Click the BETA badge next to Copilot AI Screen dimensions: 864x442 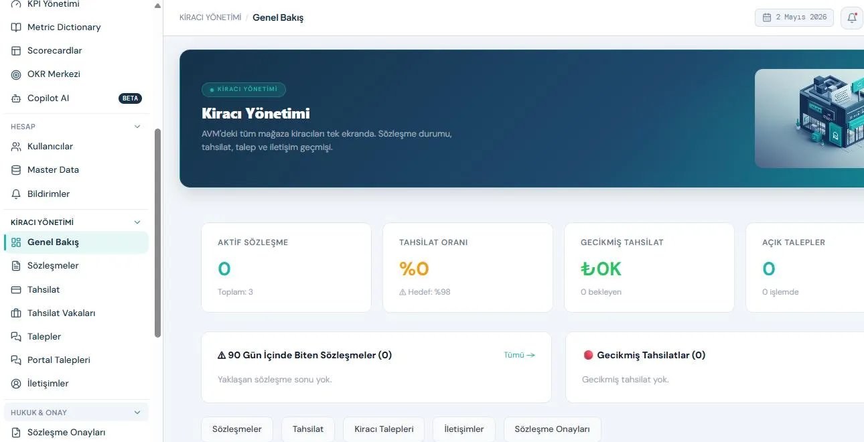[131, 98]
